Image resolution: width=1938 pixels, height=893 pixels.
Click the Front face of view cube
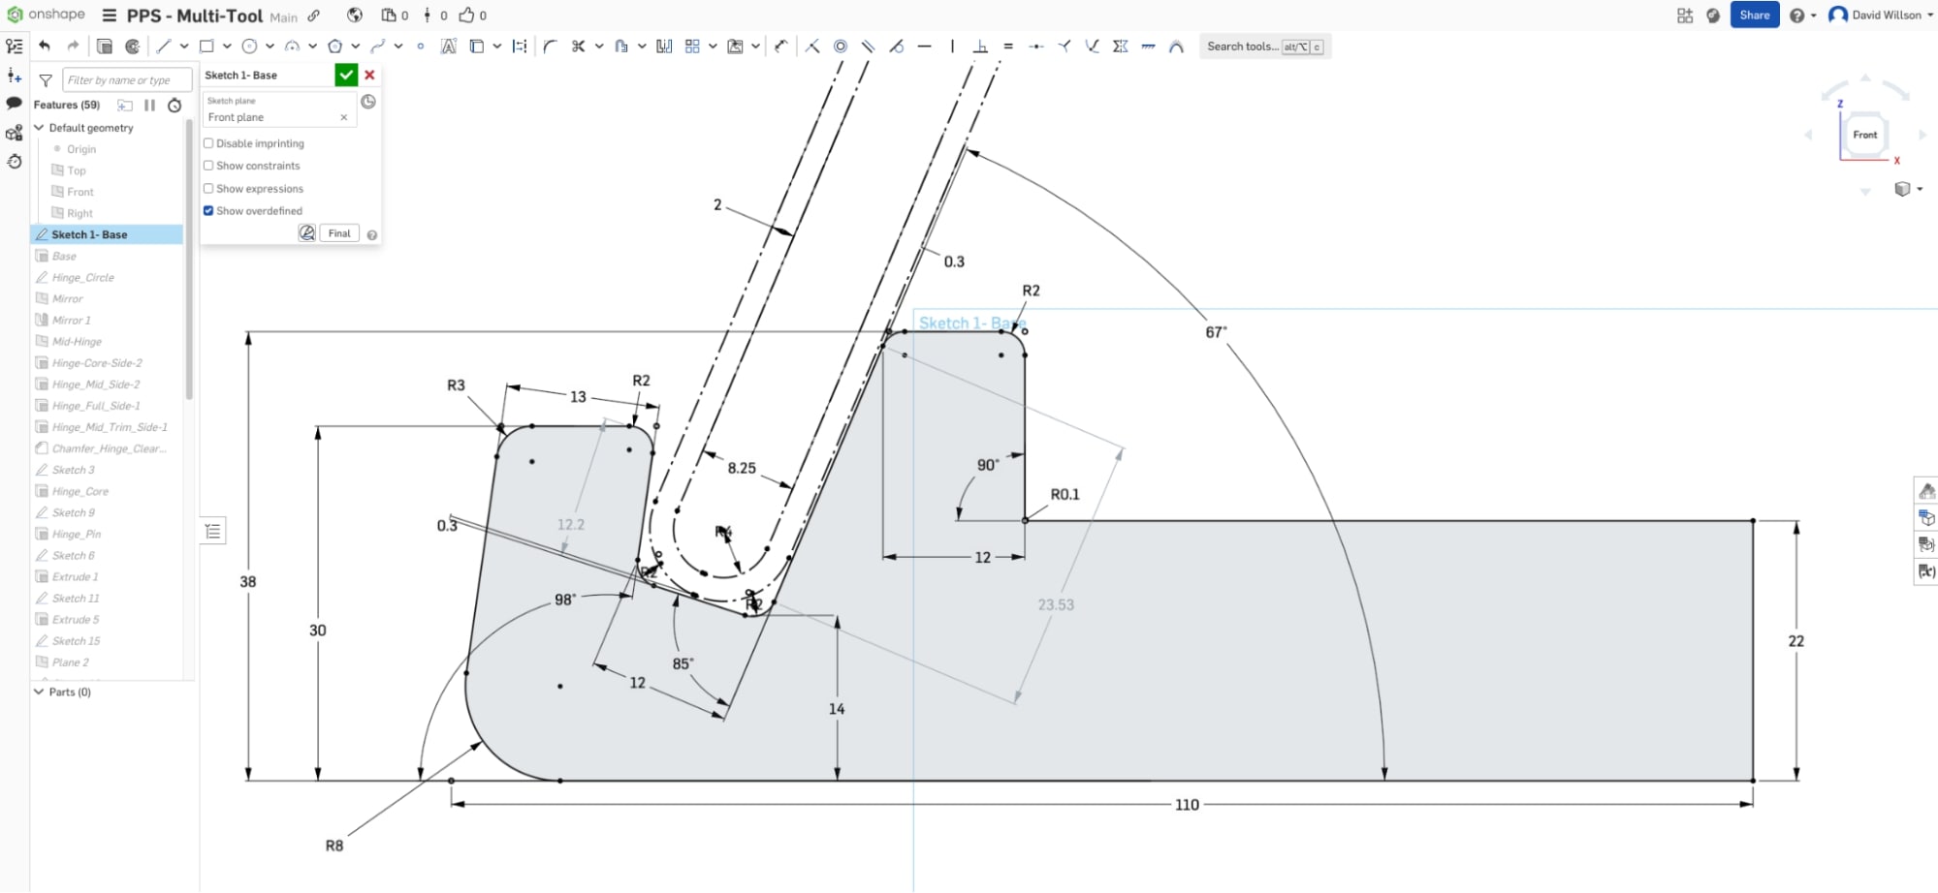coord(1865,135)
